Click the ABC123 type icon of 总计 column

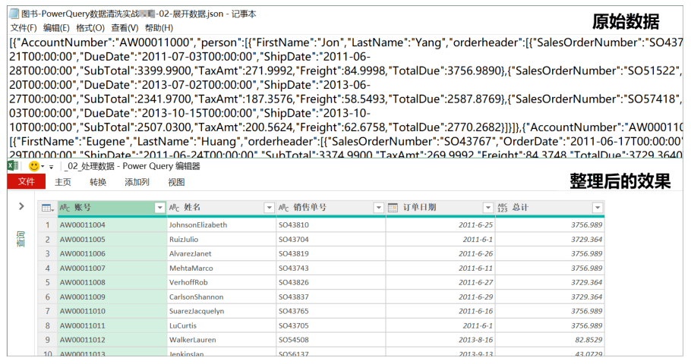[x=503, y=208]
